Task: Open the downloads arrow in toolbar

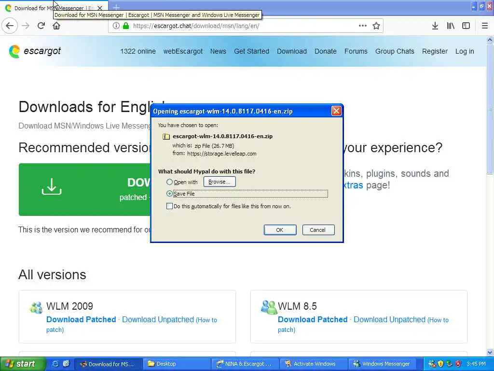Action: (435, 26)
